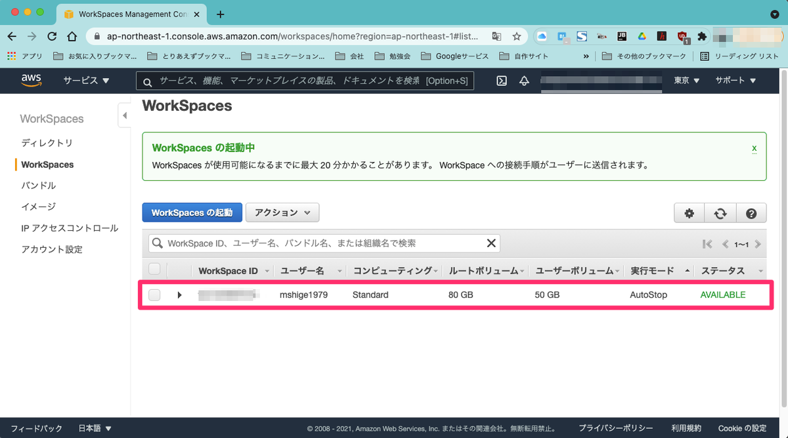Click the WorkSpaces の起動 button
Screen dimensions: 788x438
tap(192, 212)
